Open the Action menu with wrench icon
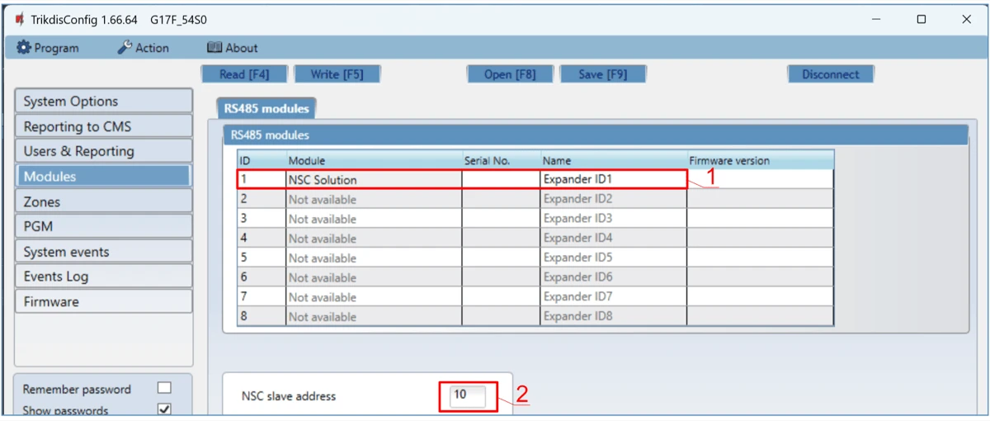 click(143, 48)
